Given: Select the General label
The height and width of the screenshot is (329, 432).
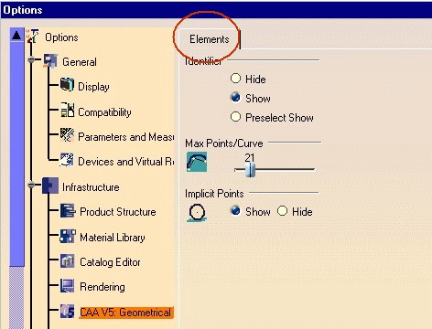Looking at the screenshot, I should click(80, 62).
